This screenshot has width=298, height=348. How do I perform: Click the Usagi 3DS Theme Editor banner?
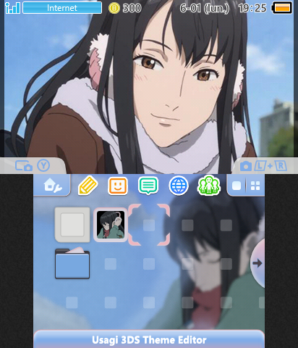tap(149, 339)
